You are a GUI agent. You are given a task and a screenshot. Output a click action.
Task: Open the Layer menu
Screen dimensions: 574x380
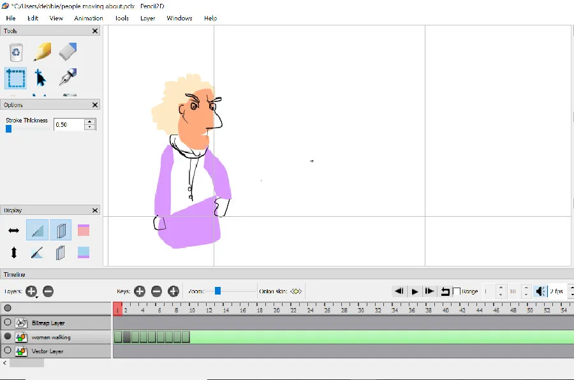[147, 18]
